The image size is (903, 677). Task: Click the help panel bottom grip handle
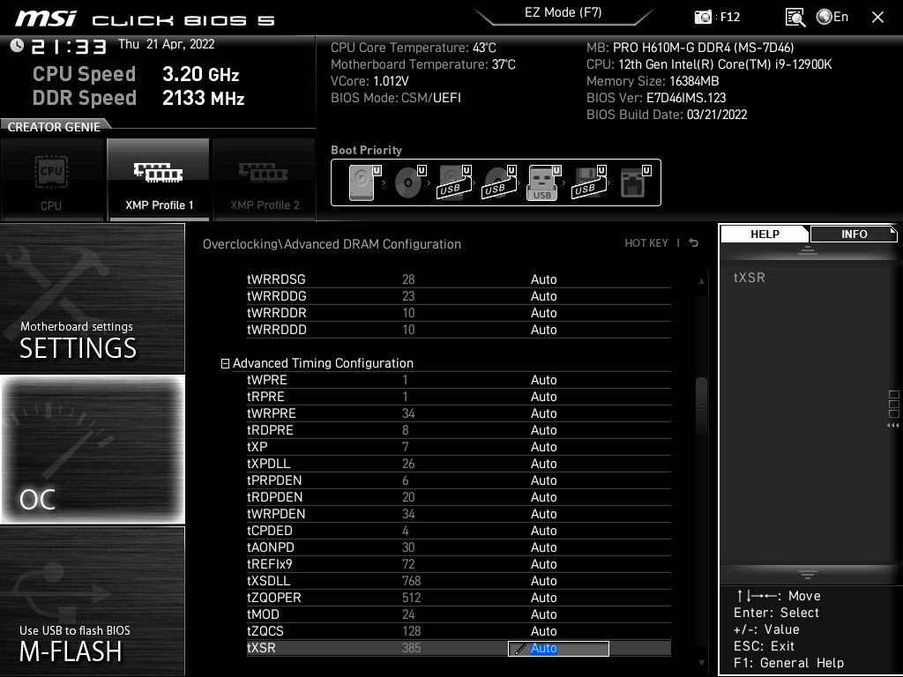click(x=808, y=574)
